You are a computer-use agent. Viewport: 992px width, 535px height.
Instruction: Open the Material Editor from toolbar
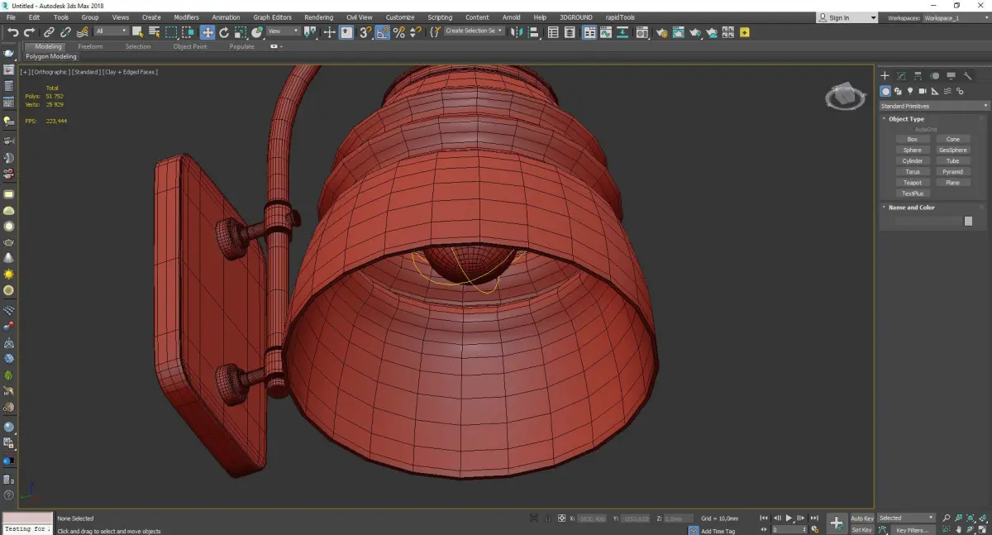(641, 32)
